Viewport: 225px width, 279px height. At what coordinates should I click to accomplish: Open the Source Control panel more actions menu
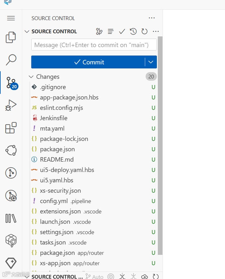point(152,18)
